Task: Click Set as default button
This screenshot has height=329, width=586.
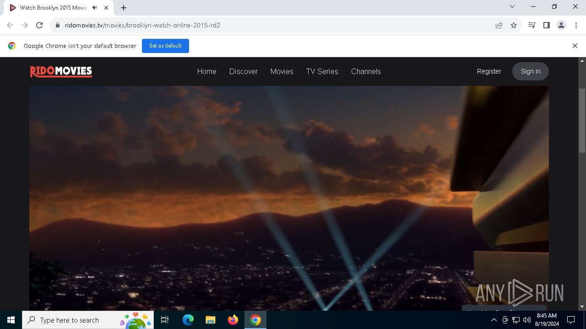Action: click(165, 46)
